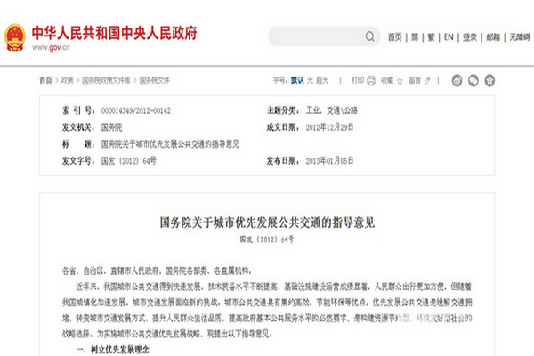Share the page to WeChat
Screen dimensions: 534x356
coord(474,80)
